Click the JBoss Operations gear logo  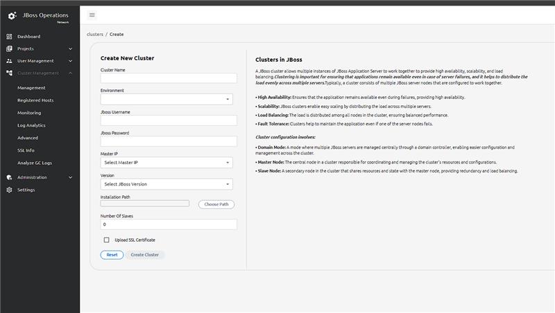pyautogui.click(x=12, y=16)
